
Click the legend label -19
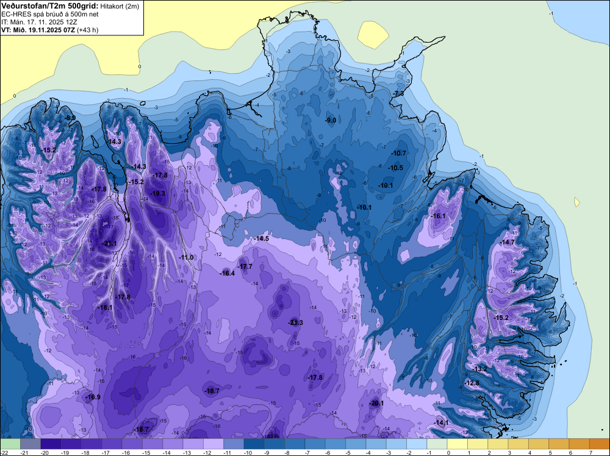pyautogui.click(x=64, y=452)
